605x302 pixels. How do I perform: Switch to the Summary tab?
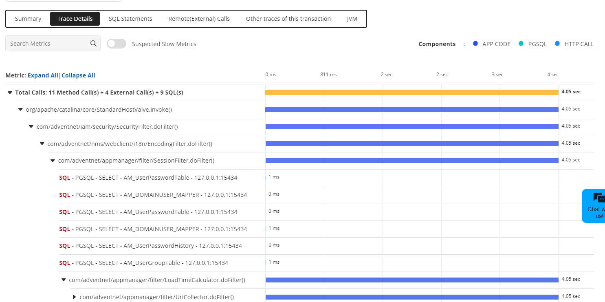tap(28, 19)
